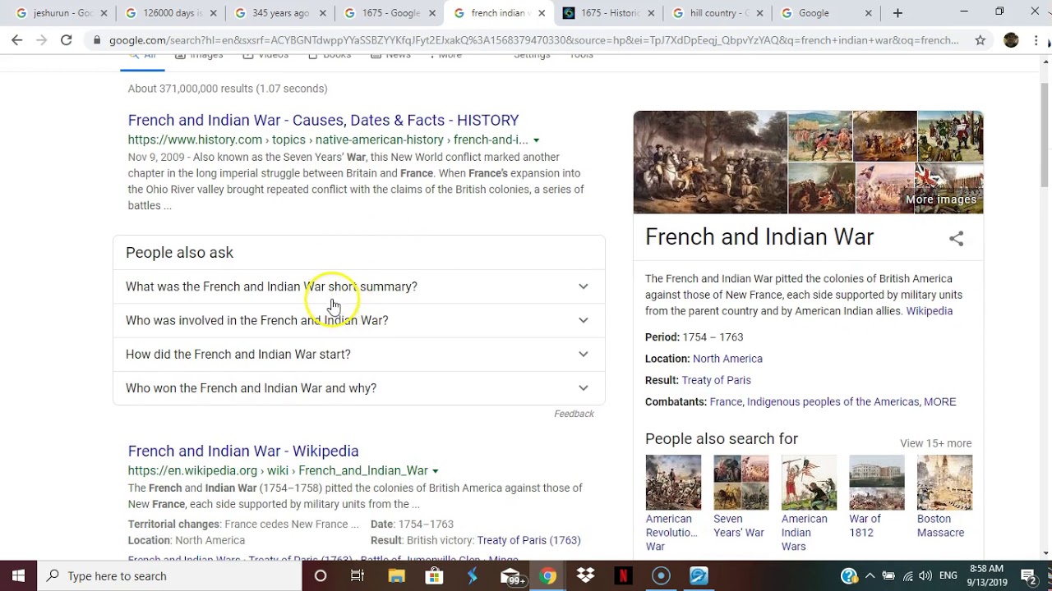Click the page vertical scrollbar thumb
Screen dimensions: 1052x591
click(x=1045, y=135)
